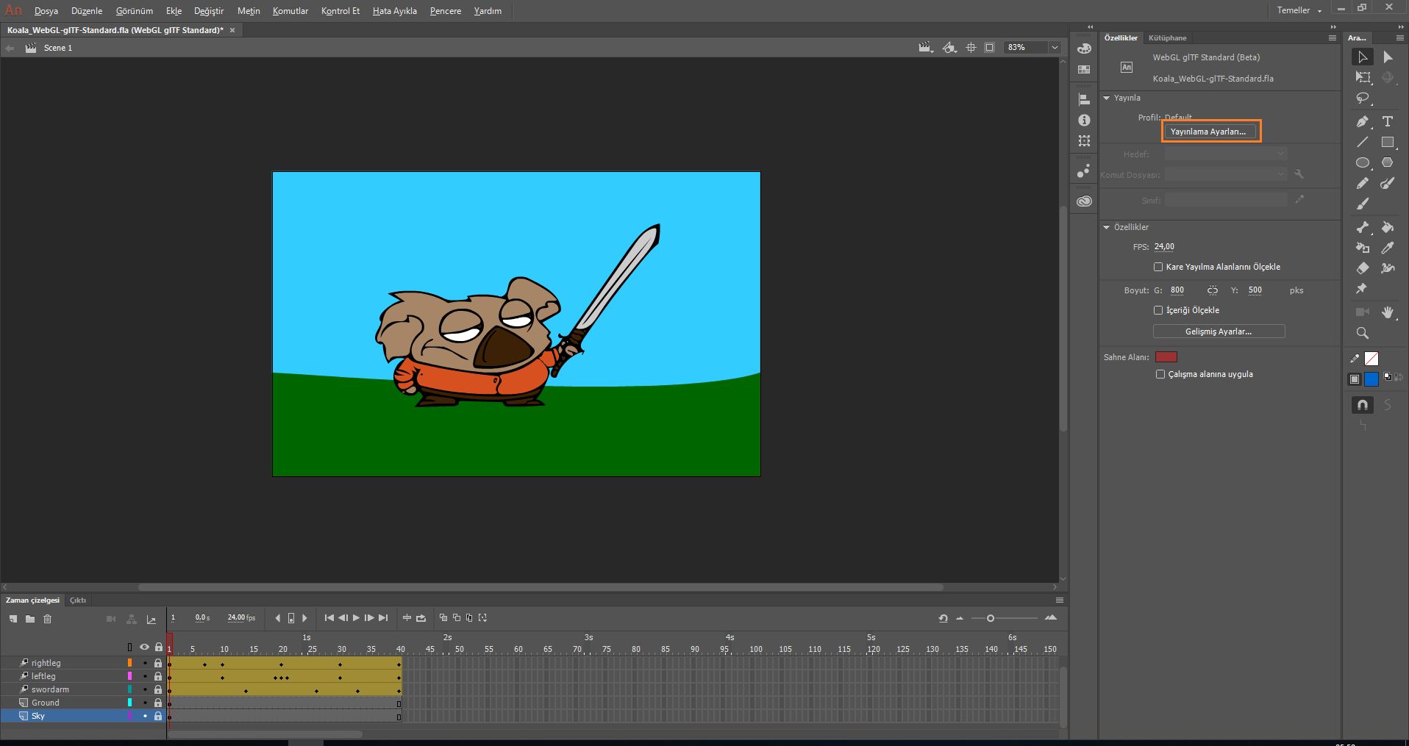Pick the Paint Bucket tool
The height and width of the screenshot is (746, 1409).
coord(1388,227)
